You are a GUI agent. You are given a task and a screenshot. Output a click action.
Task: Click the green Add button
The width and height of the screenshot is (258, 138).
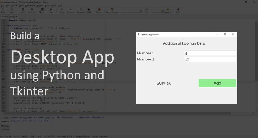[217, 83]
